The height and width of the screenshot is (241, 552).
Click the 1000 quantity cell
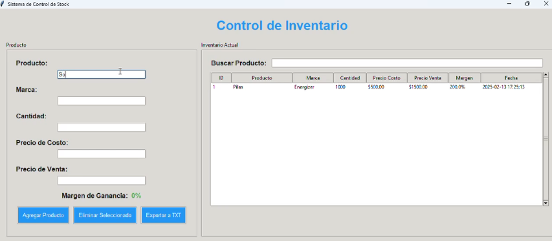(340, 87)
